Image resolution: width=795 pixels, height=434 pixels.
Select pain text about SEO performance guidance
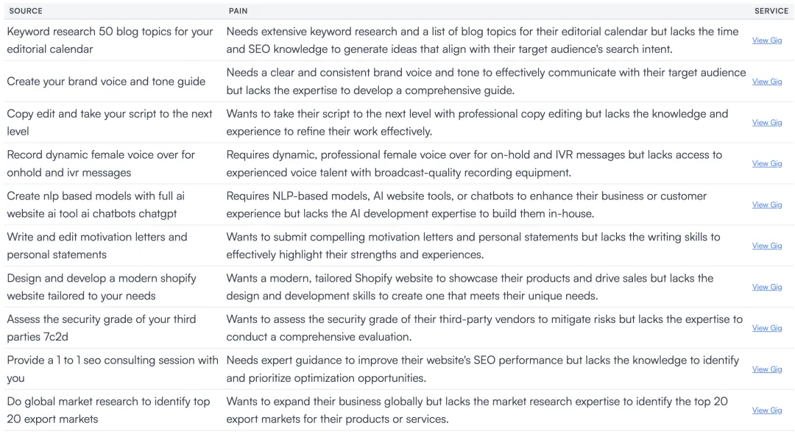click(x=483, y=369)
